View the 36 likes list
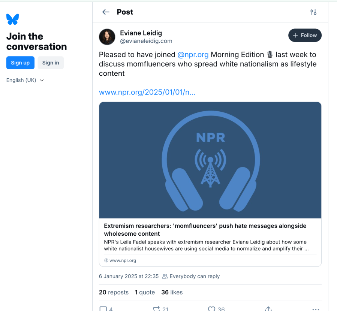This screenshot has width=337, height=311. point(172,292)
